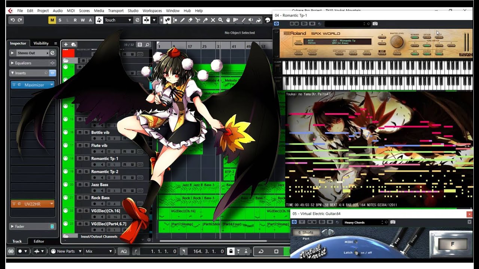Toggle global Solo S button
This screenshot has height=269, width=479.
[60, 20]
